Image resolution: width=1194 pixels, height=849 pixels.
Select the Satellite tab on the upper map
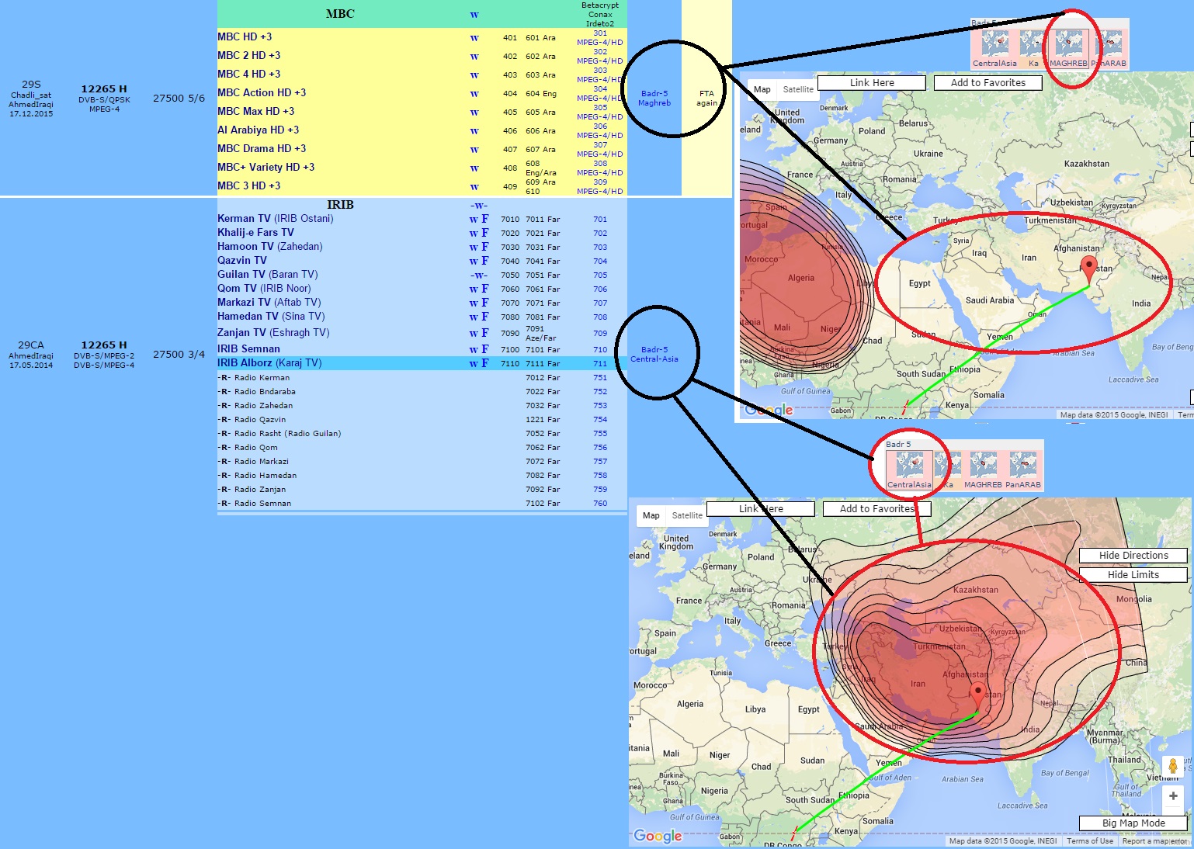(x=798, y=89)
